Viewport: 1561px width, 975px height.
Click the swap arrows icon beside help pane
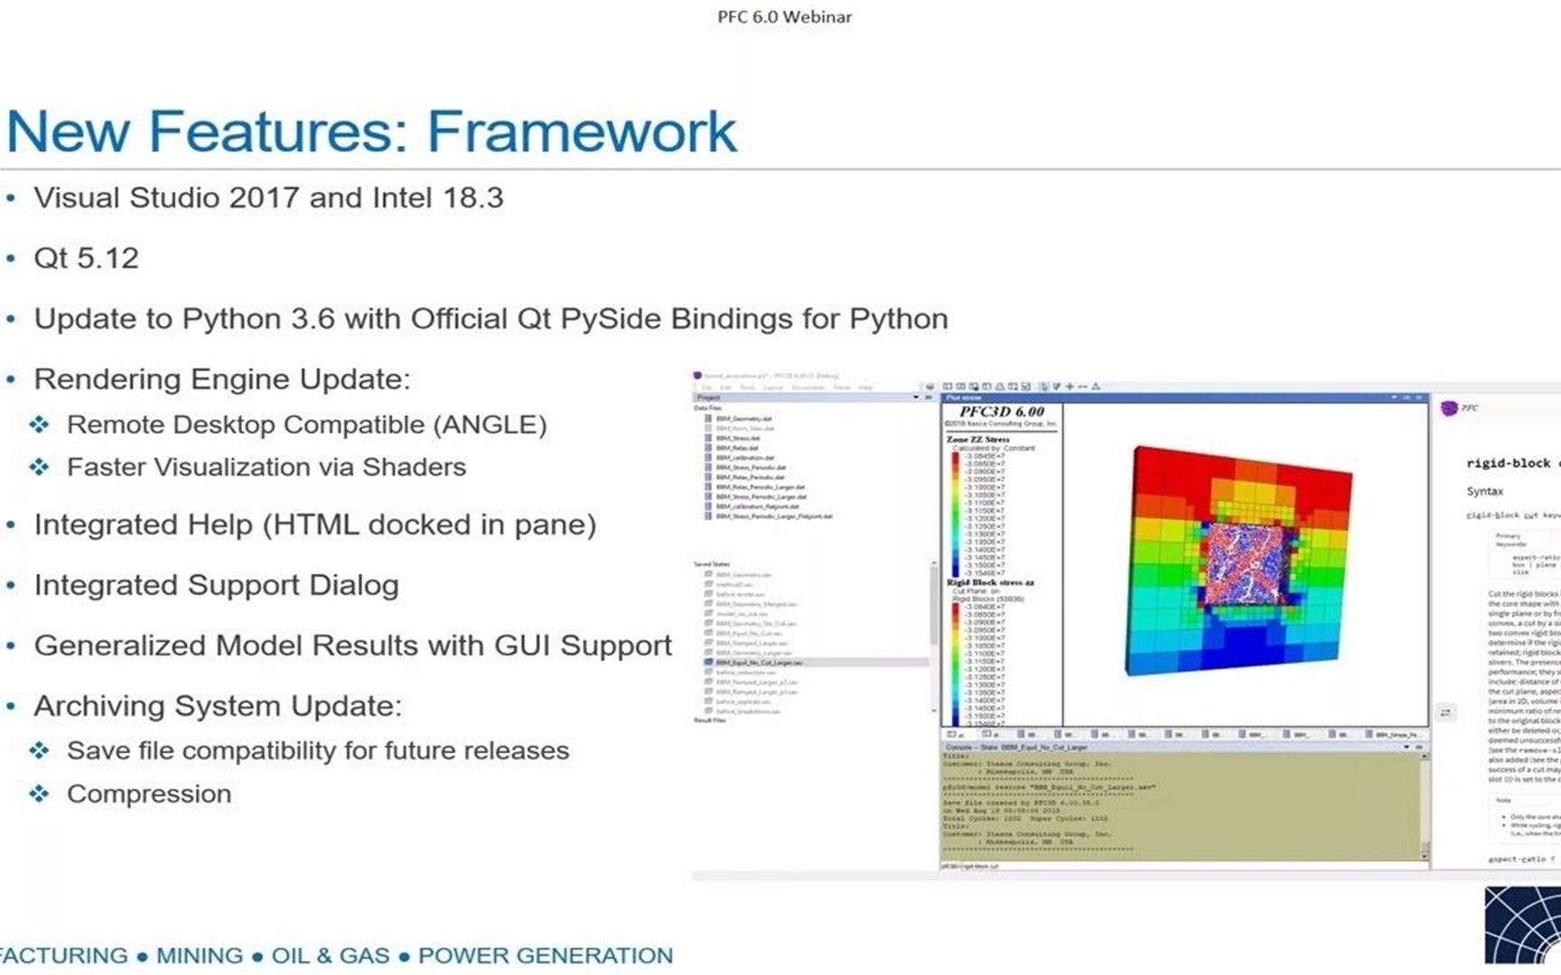pos(1445,712)
